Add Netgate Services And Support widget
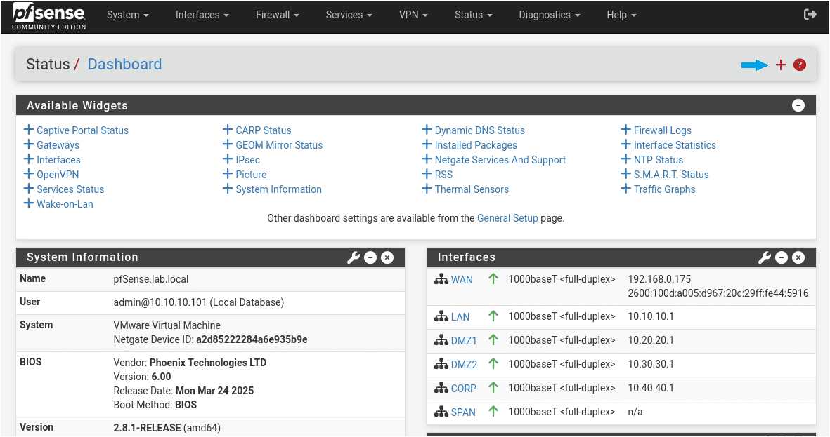Viewport: 830px width, 437px height. tap(494, 160)
